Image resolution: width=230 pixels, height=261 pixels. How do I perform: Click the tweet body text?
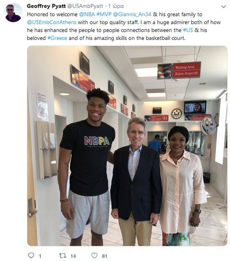(124, 26)
